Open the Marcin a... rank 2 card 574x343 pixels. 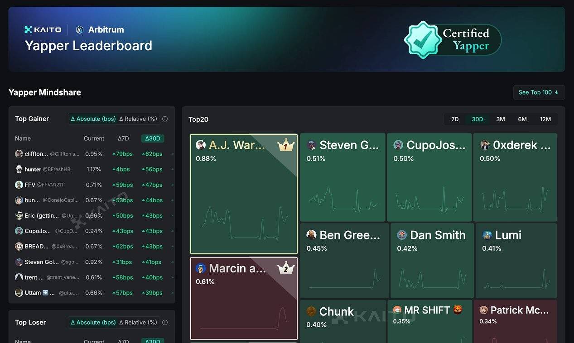[x=244, y=299]
